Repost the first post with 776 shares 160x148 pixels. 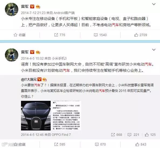60,35
